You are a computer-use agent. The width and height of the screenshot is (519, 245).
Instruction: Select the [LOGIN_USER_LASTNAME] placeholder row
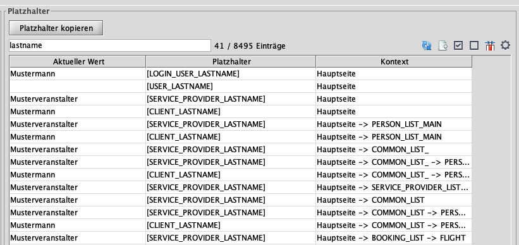tap(241, 74)
